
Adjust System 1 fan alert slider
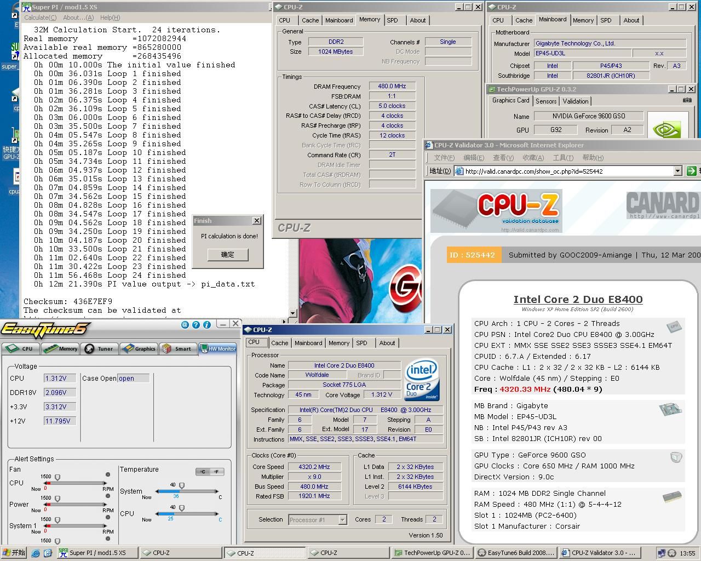point(58,520)
